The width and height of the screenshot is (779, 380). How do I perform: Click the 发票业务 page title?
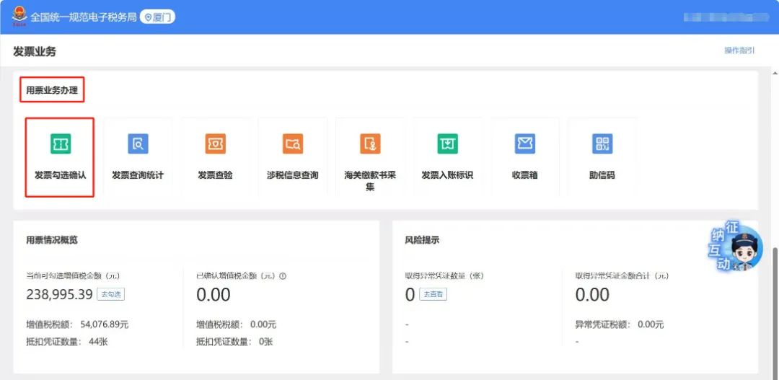(35, 51)
